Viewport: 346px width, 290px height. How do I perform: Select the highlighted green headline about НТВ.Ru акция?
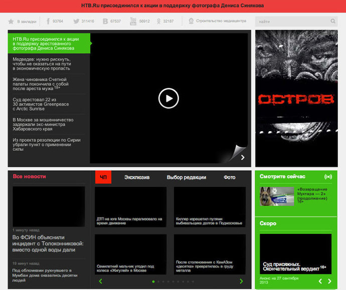[49, 44]
